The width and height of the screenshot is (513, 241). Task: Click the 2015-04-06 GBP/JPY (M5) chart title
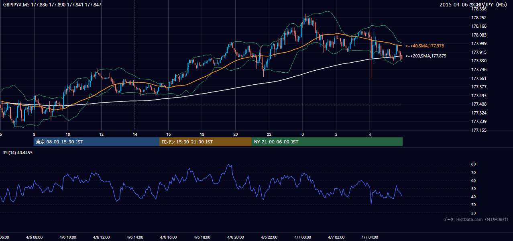tap(474, 5)
